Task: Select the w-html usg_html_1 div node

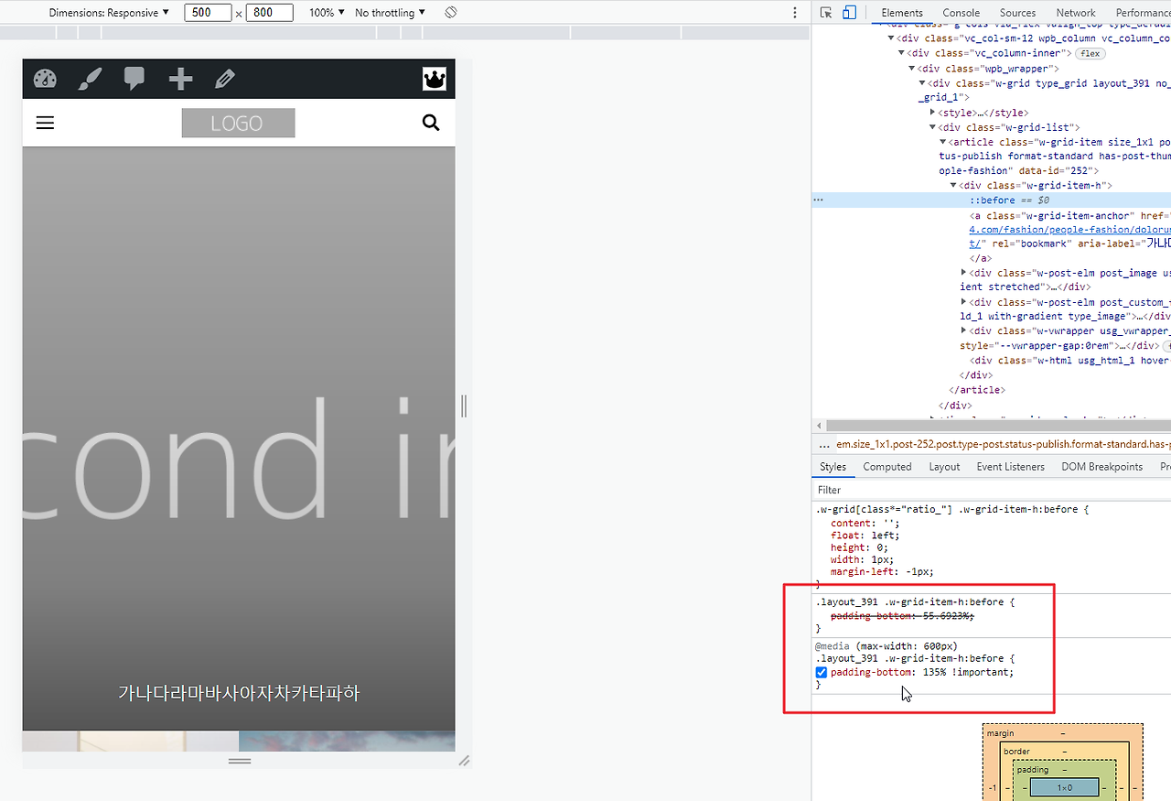Action: (x=1069, y=361)
